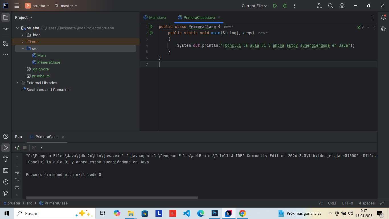Click the UTF-8 encoding in status bar
The height and width of the screenshot is (219, 389).
(347, 203)
